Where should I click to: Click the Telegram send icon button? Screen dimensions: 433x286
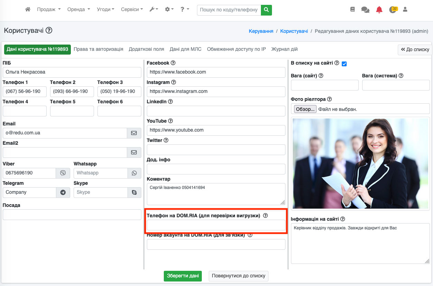(63, 192)
